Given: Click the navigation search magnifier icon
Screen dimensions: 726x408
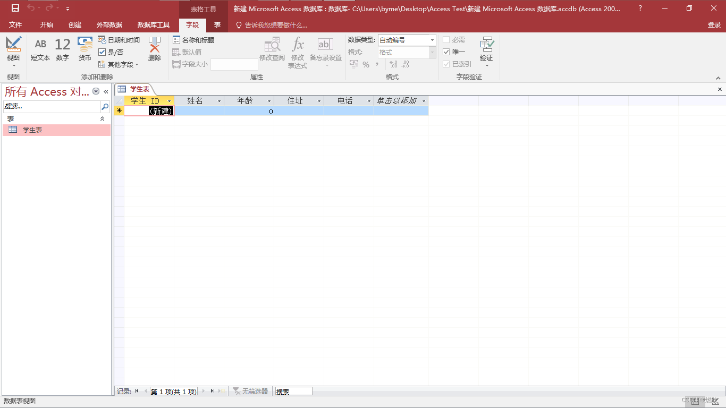Looking at the screenshot, I should click(x=105, y=106).
